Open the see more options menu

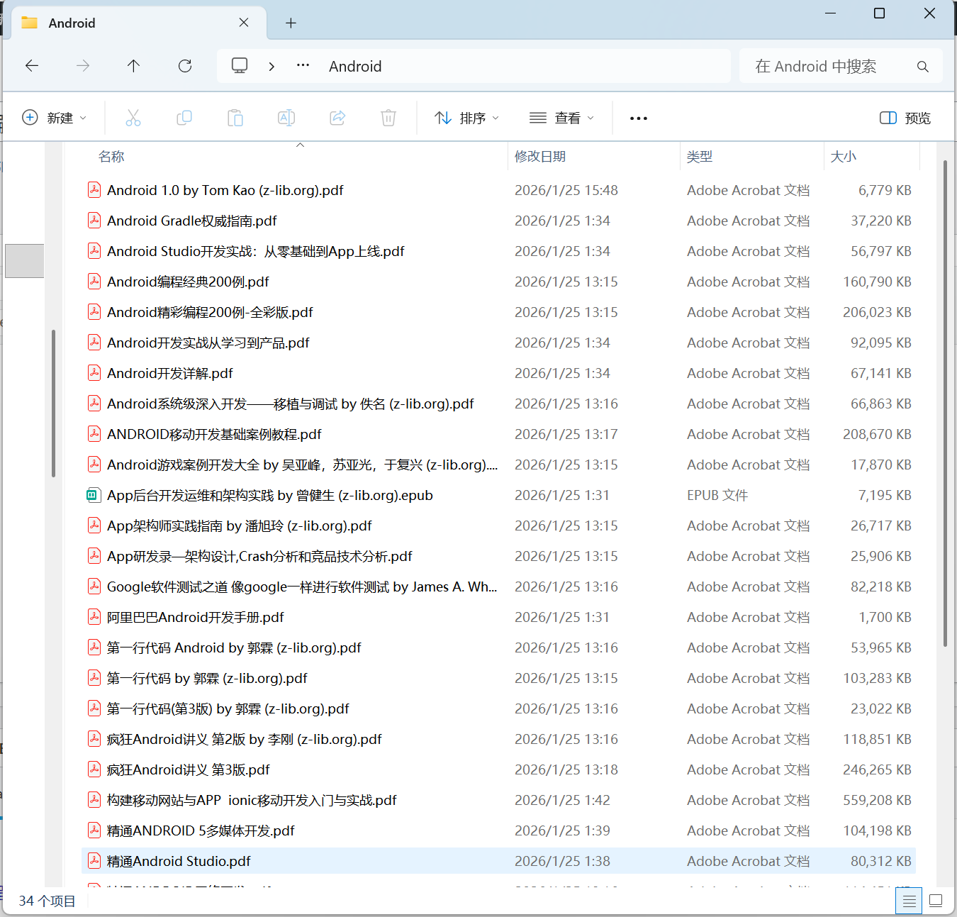(638, 118)
